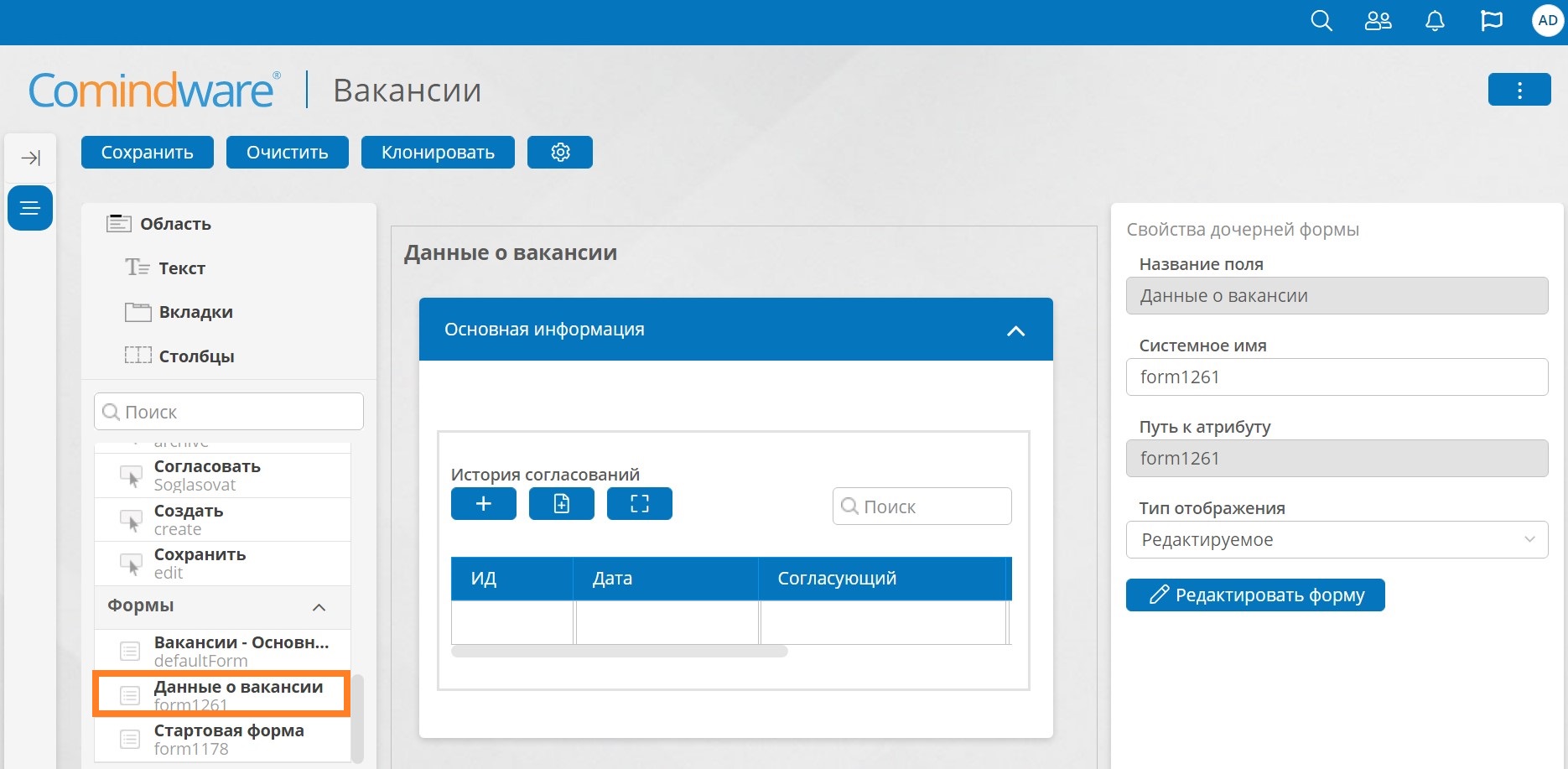Click the Область icon
1568x769 pixels.
(x=119, y=224)
